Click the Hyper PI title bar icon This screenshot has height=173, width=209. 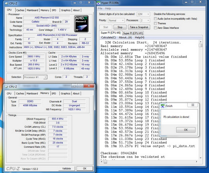[x=98, y=3]
